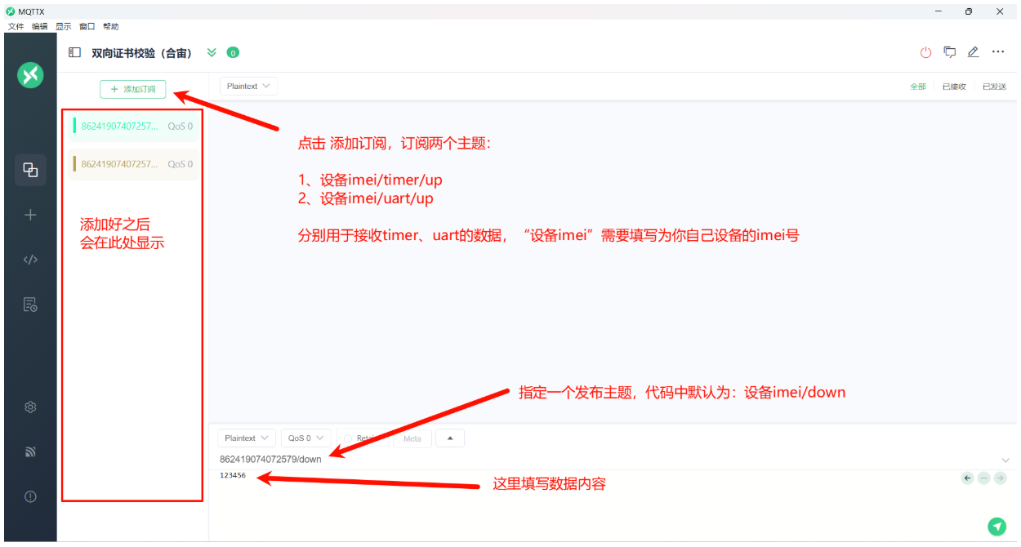Open the received message Plaintext format dropdown
Image resolution: width=1021 pixels, height=547 pixels.
249,86
